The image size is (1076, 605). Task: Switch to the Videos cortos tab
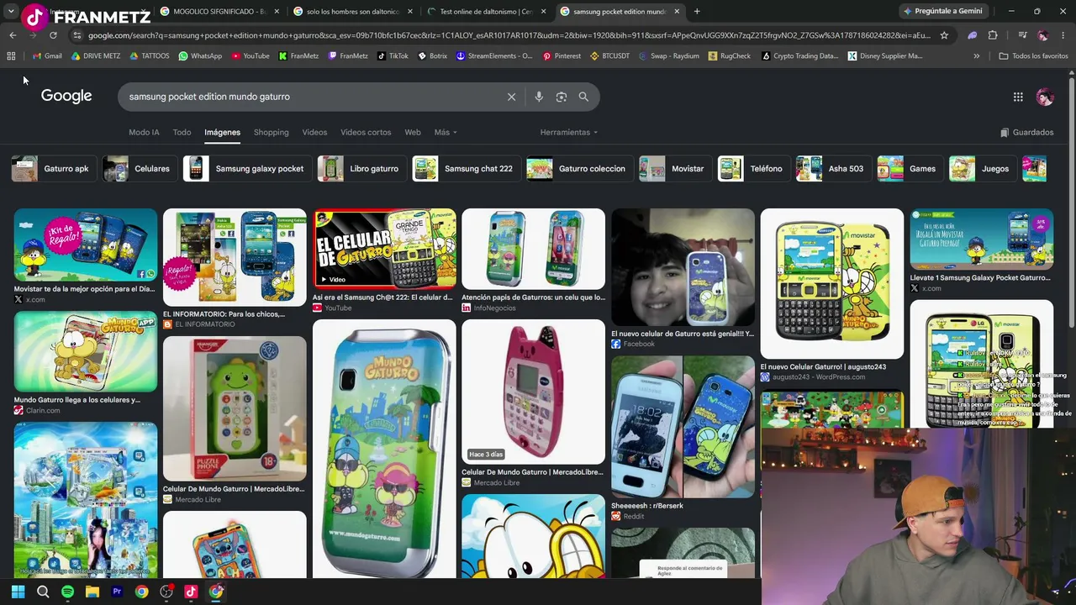tap(366, 132)
